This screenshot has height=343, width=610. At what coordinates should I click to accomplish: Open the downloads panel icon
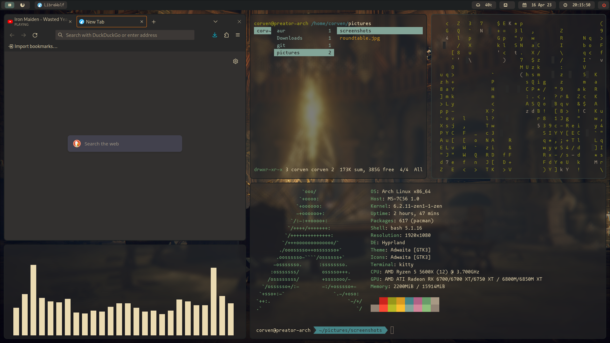pos(215,35)
